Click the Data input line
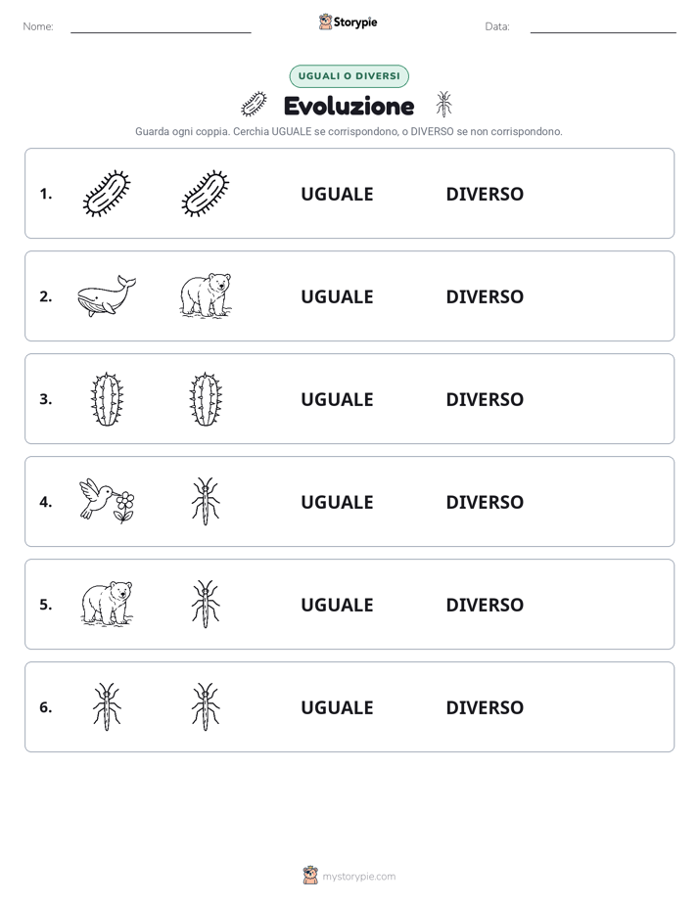 (603, 27)
